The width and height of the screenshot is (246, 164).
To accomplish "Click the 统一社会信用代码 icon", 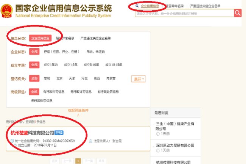I will [12, 141].
